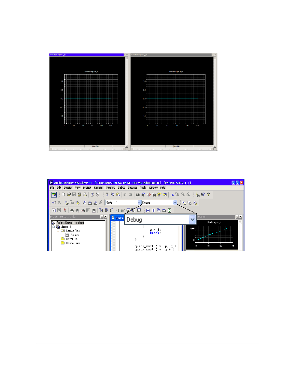Select the Source Files folder
The width and height of the screenshot is (285, 369).
73,231
